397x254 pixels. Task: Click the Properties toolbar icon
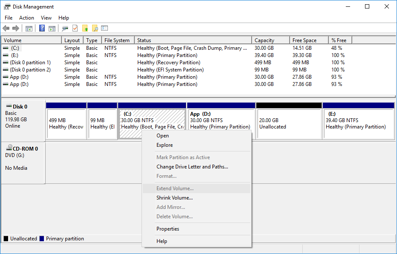click(104, 28)
